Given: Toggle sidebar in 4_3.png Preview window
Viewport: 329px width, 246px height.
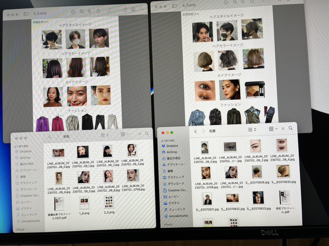Looking at the screenshot, I should tap(174, 6).
